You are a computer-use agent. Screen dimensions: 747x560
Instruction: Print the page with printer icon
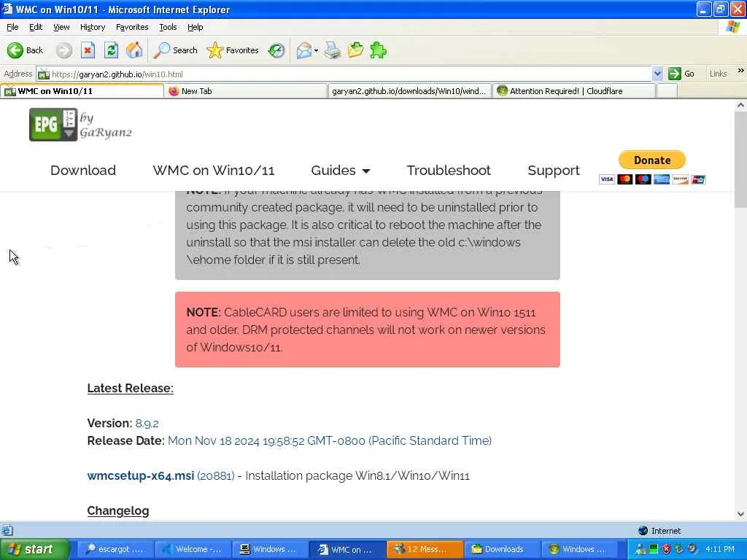point(333,50)
